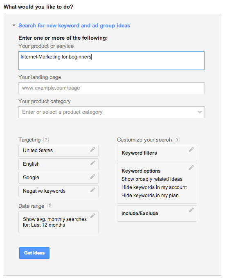Collapse the Search for new keyword section triangle
This screenshot has height=279, width=225.
point(14,25)
